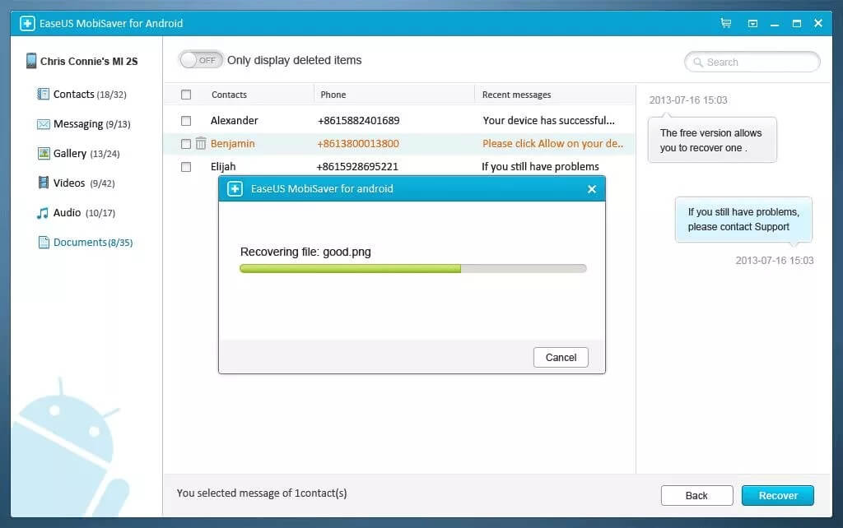The height and width of the screenshot is (528, 843).
Task: Click the Videos film strip icon
Action: tap(43, 183)
